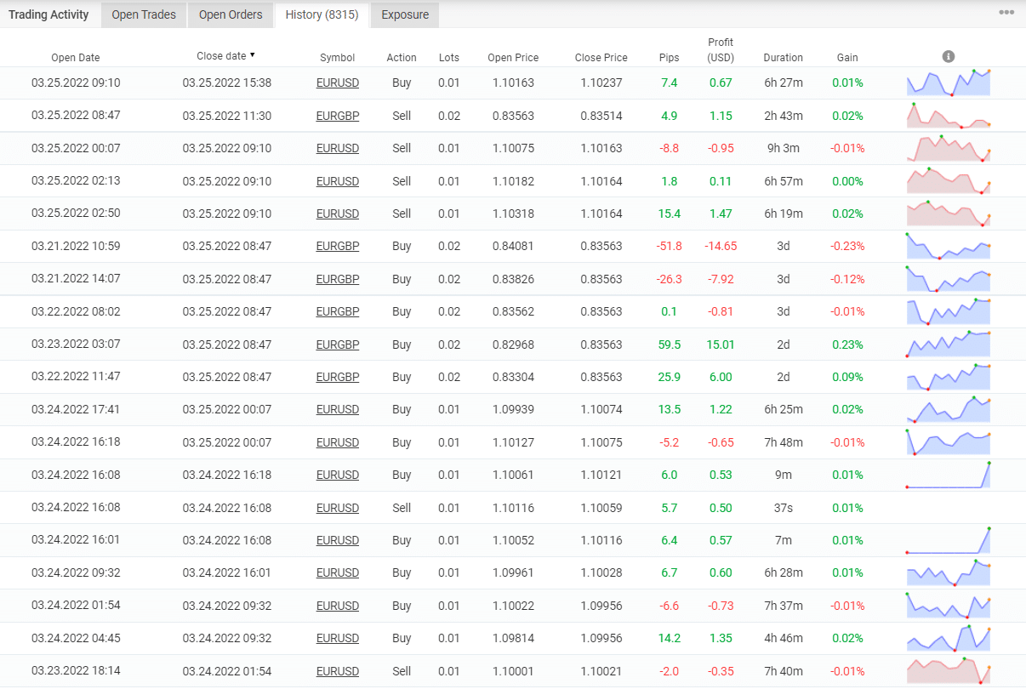Click the sparkline chart for the 03.25.2022 09:10 buy trade
This screenshot has width=1026, height=689.
pos(949,83)
